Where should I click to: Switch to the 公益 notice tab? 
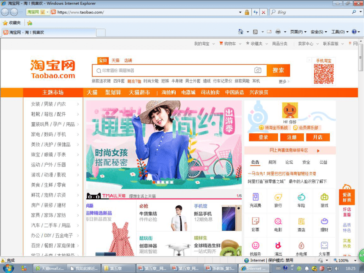coord(323,162)
